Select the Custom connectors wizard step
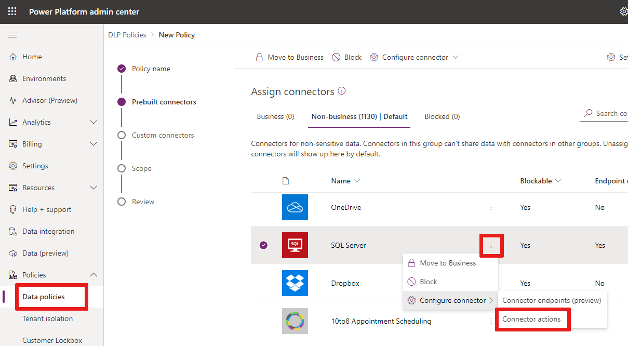 pyautogui.click(x=163, y=135)
